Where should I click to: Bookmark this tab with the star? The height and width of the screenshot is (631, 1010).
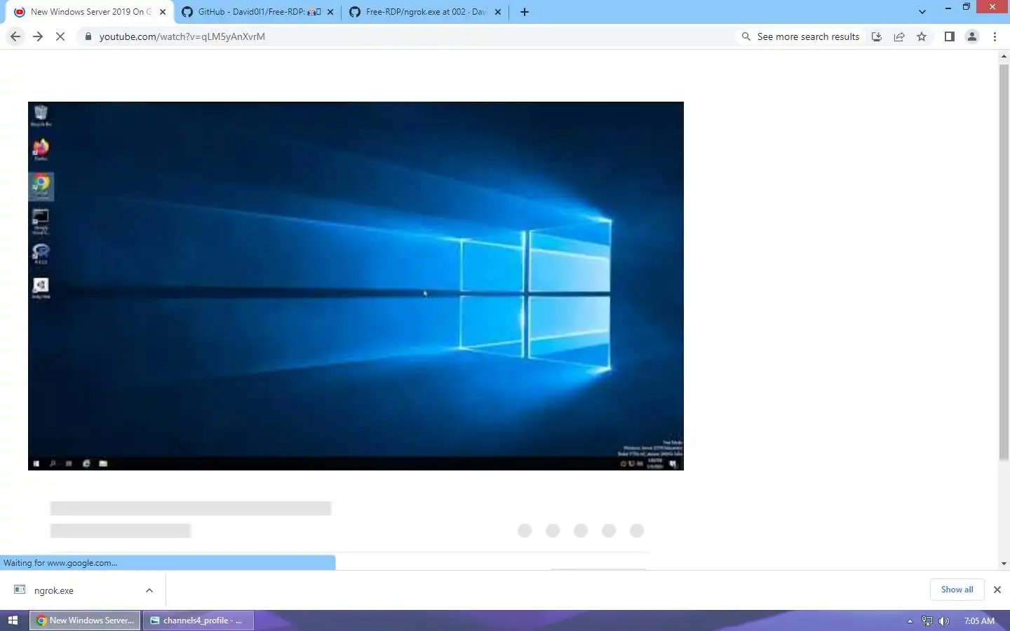click(x=922, y=36)
